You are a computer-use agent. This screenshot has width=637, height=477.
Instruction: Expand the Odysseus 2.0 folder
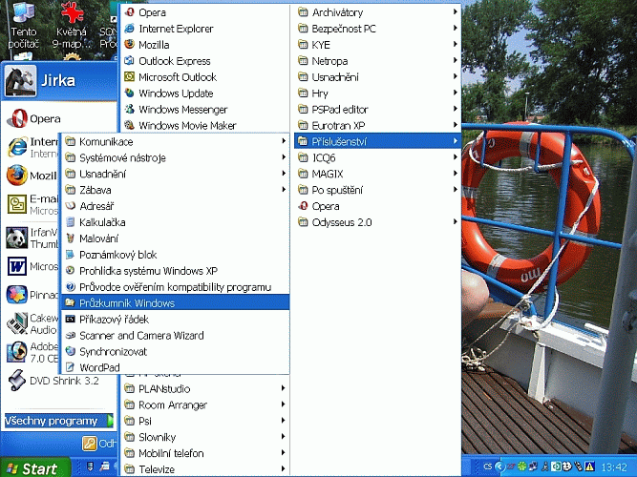(x=377, y=222)
